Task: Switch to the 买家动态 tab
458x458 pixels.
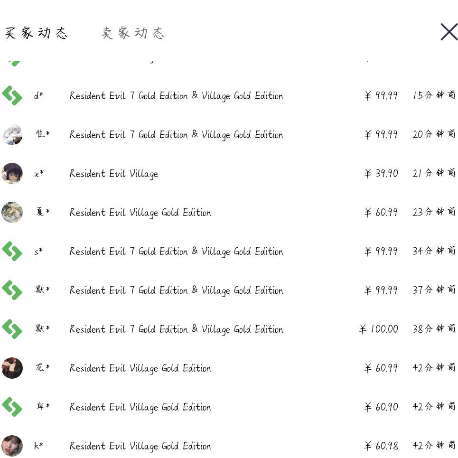Action: click(36, 33)
